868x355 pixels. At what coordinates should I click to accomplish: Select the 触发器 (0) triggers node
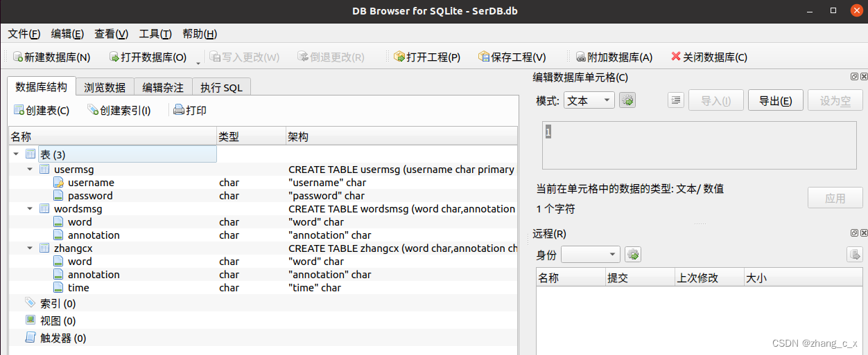tap(64, 338)
